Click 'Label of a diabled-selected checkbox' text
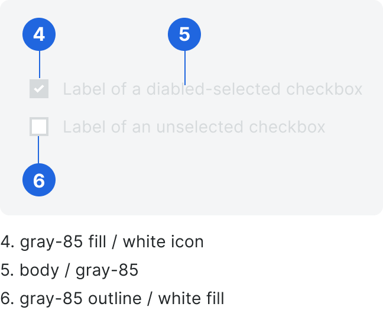 tap(213, 89)
